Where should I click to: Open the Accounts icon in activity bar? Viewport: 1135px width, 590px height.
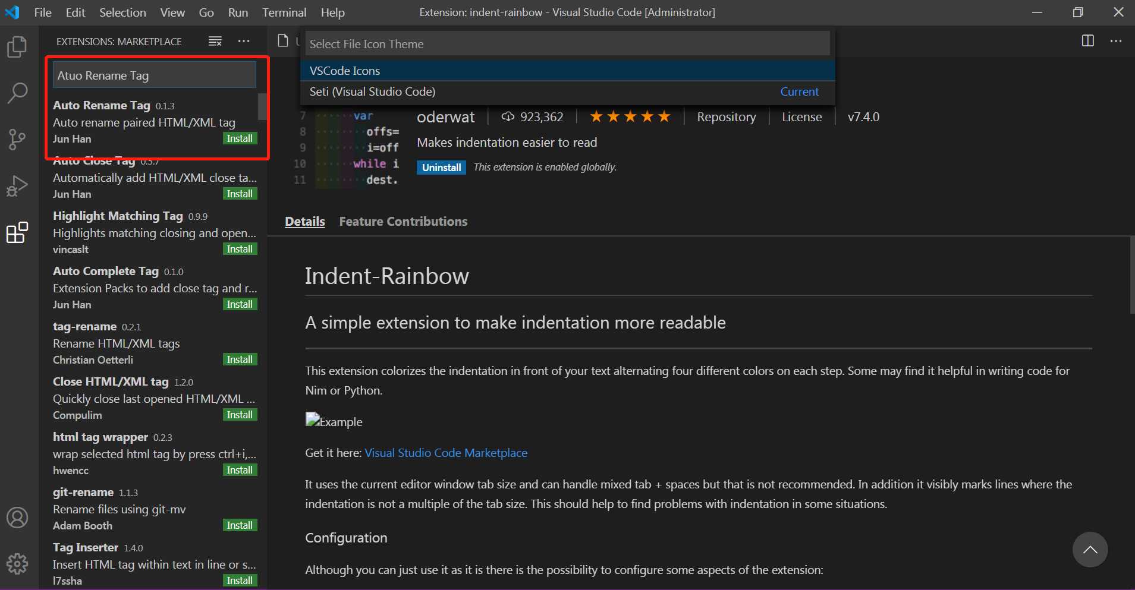click(17, 518)
